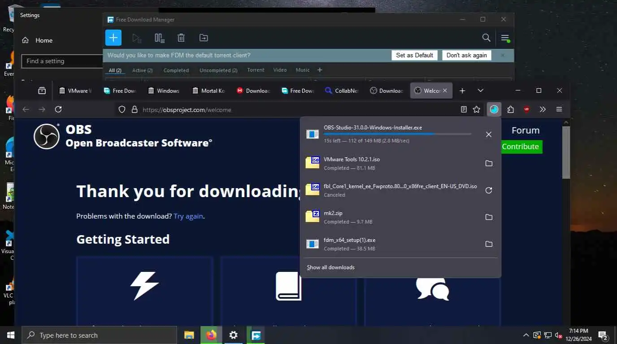The image size is (617, 344).
Task: Open the Video filter tab in FDM
Action: (280, 70)
